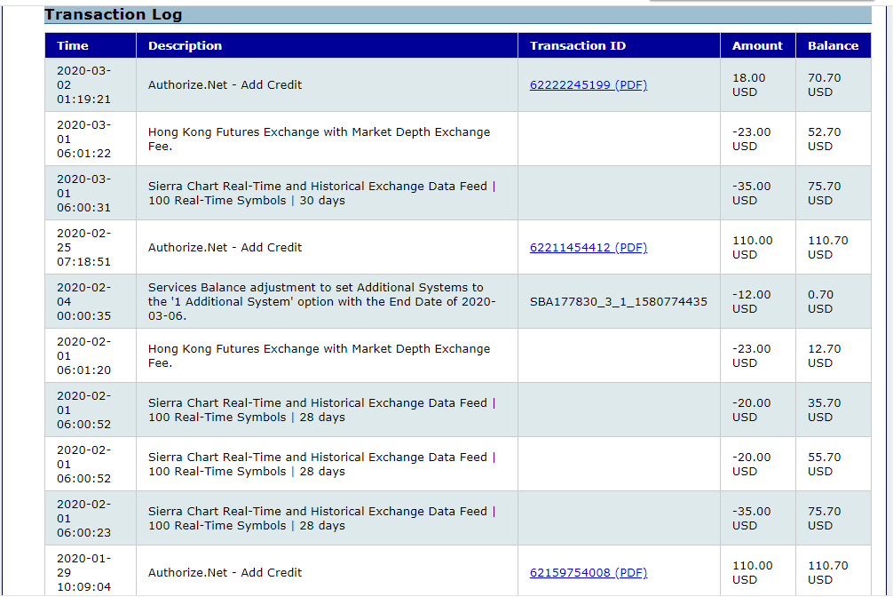Select the balance 35.70 USD

824,410
